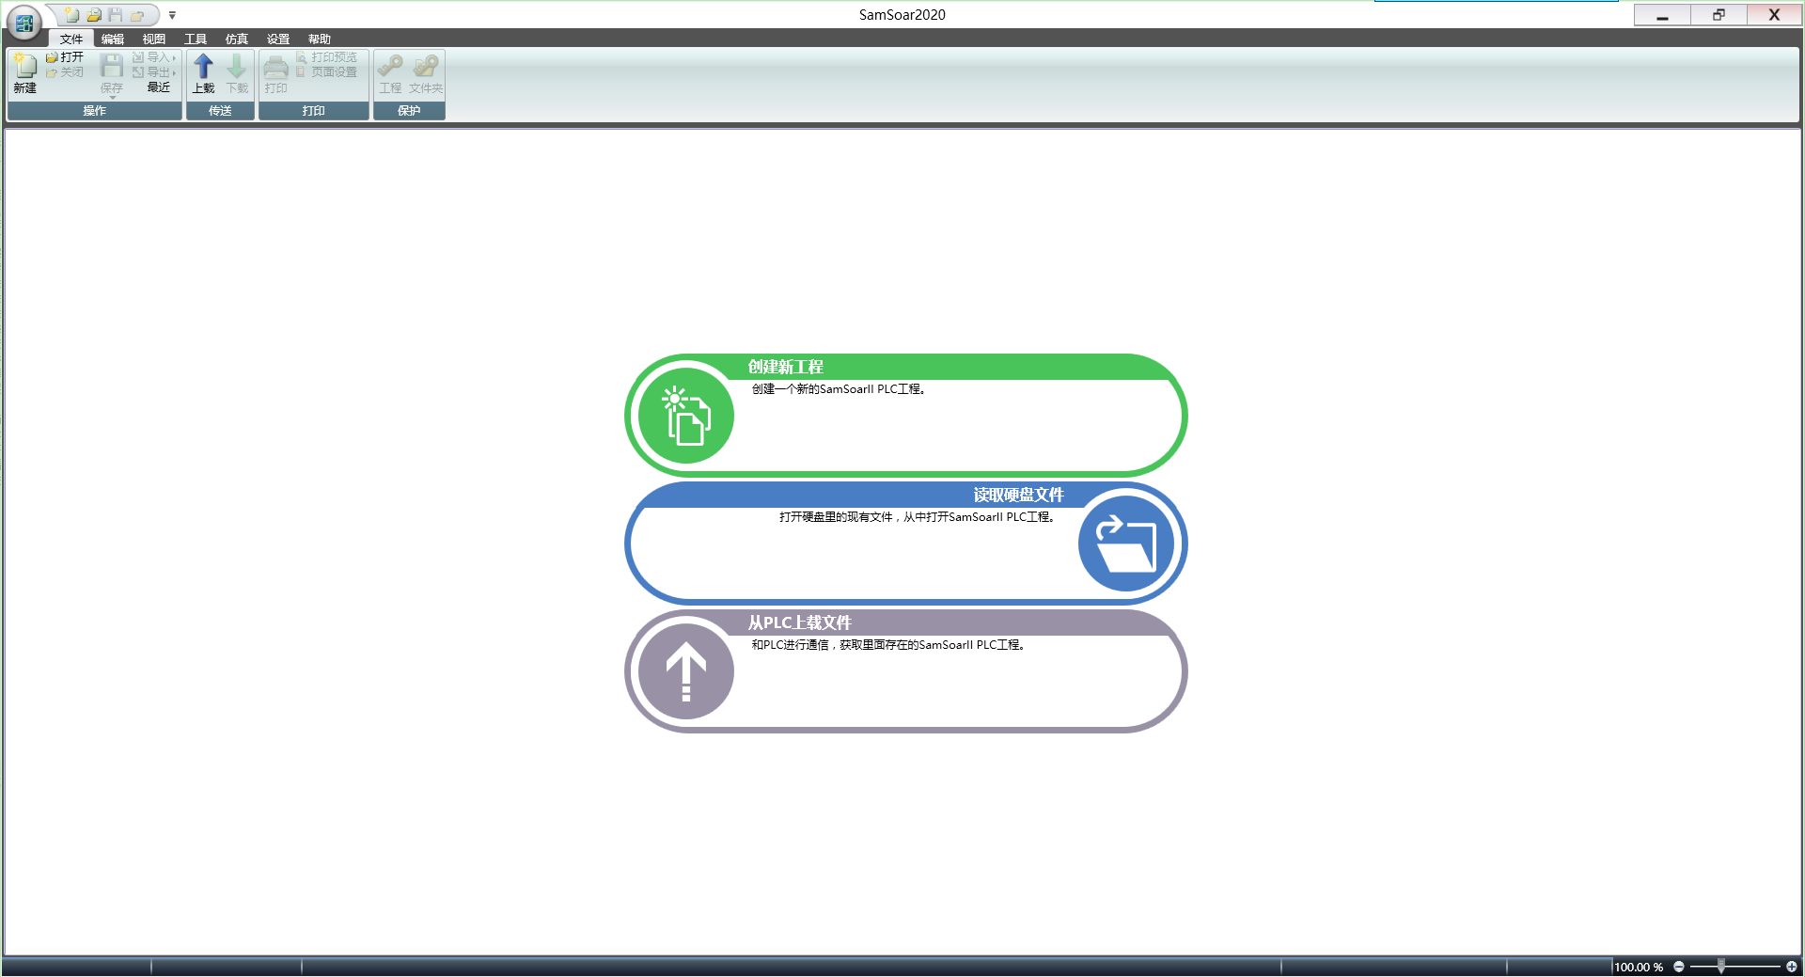Click quick-access Close project icon
Image resolution: width=1805 pixels, height=977 pixels.
click(137, 15)
